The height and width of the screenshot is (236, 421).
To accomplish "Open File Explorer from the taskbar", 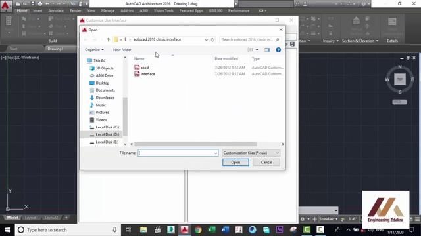I will pyautogui.click(x=143, y=230).
